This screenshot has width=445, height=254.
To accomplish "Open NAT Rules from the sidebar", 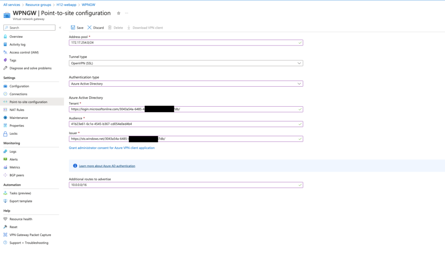I will pyautogui.click(x=17, y=110).
